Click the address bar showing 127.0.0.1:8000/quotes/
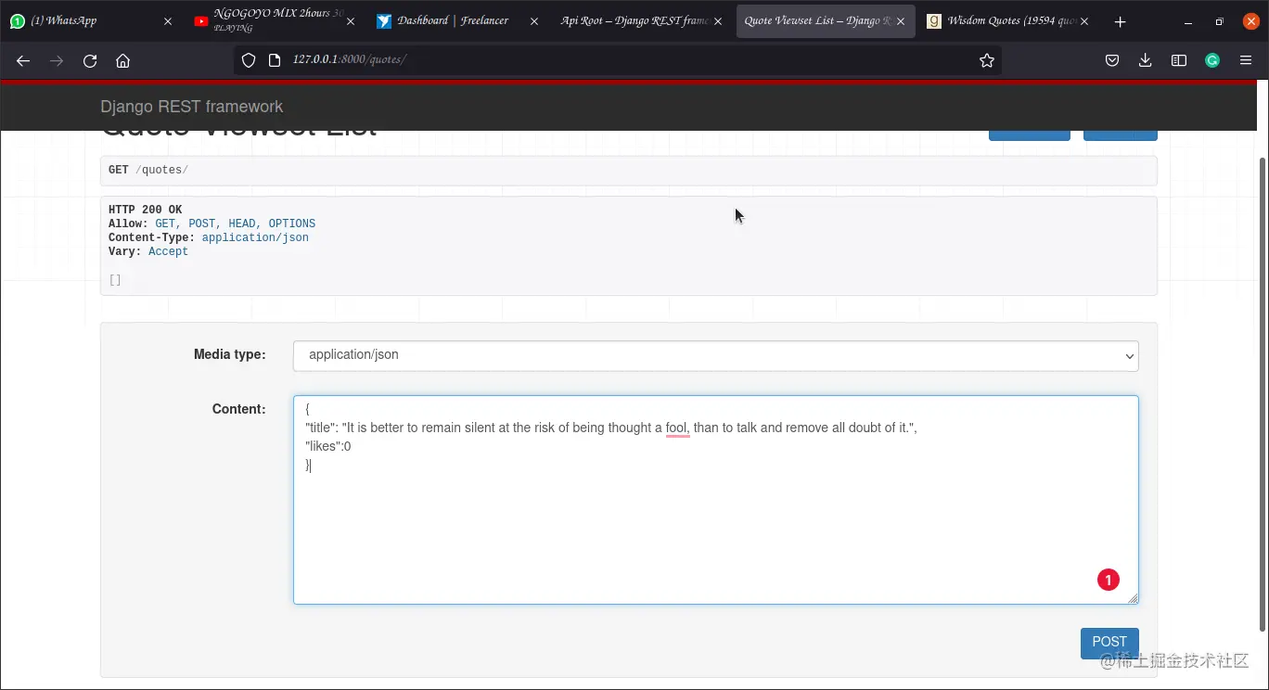This screenshot has width=1269, height=690. click(612, 59)
